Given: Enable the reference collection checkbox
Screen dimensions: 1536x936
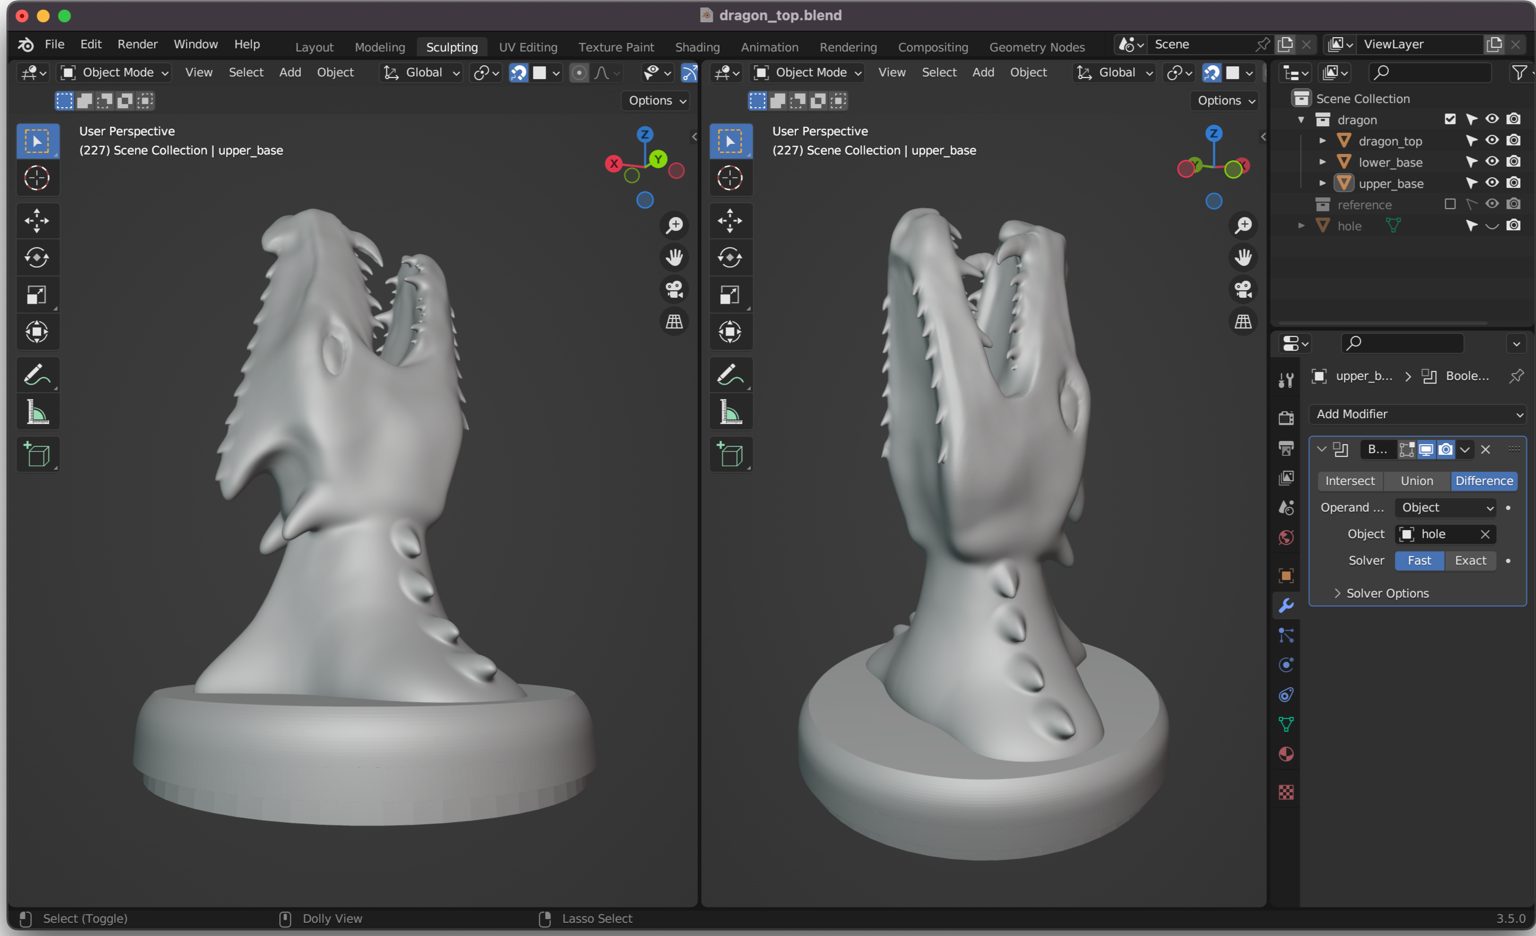Looking at the screenshot, I should tap(1450, 204).
